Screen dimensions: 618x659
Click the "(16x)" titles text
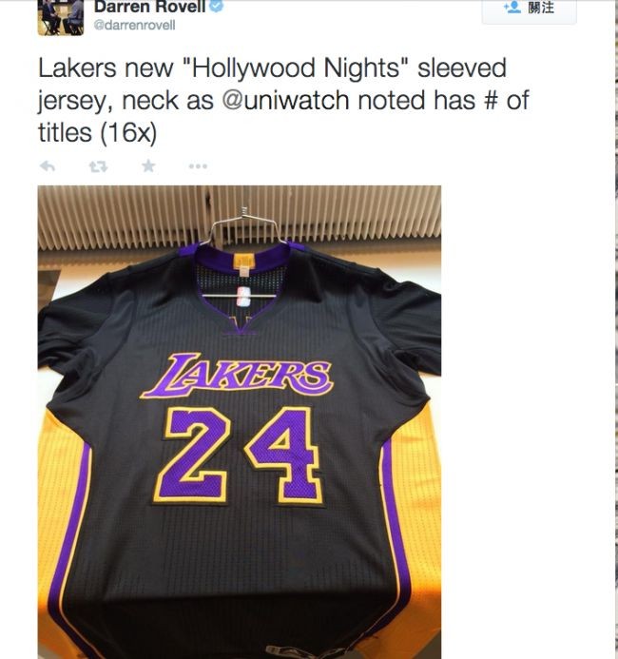128,133
